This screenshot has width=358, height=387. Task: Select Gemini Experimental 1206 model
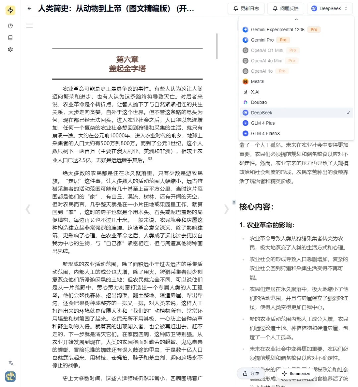[x=296, y=30]
